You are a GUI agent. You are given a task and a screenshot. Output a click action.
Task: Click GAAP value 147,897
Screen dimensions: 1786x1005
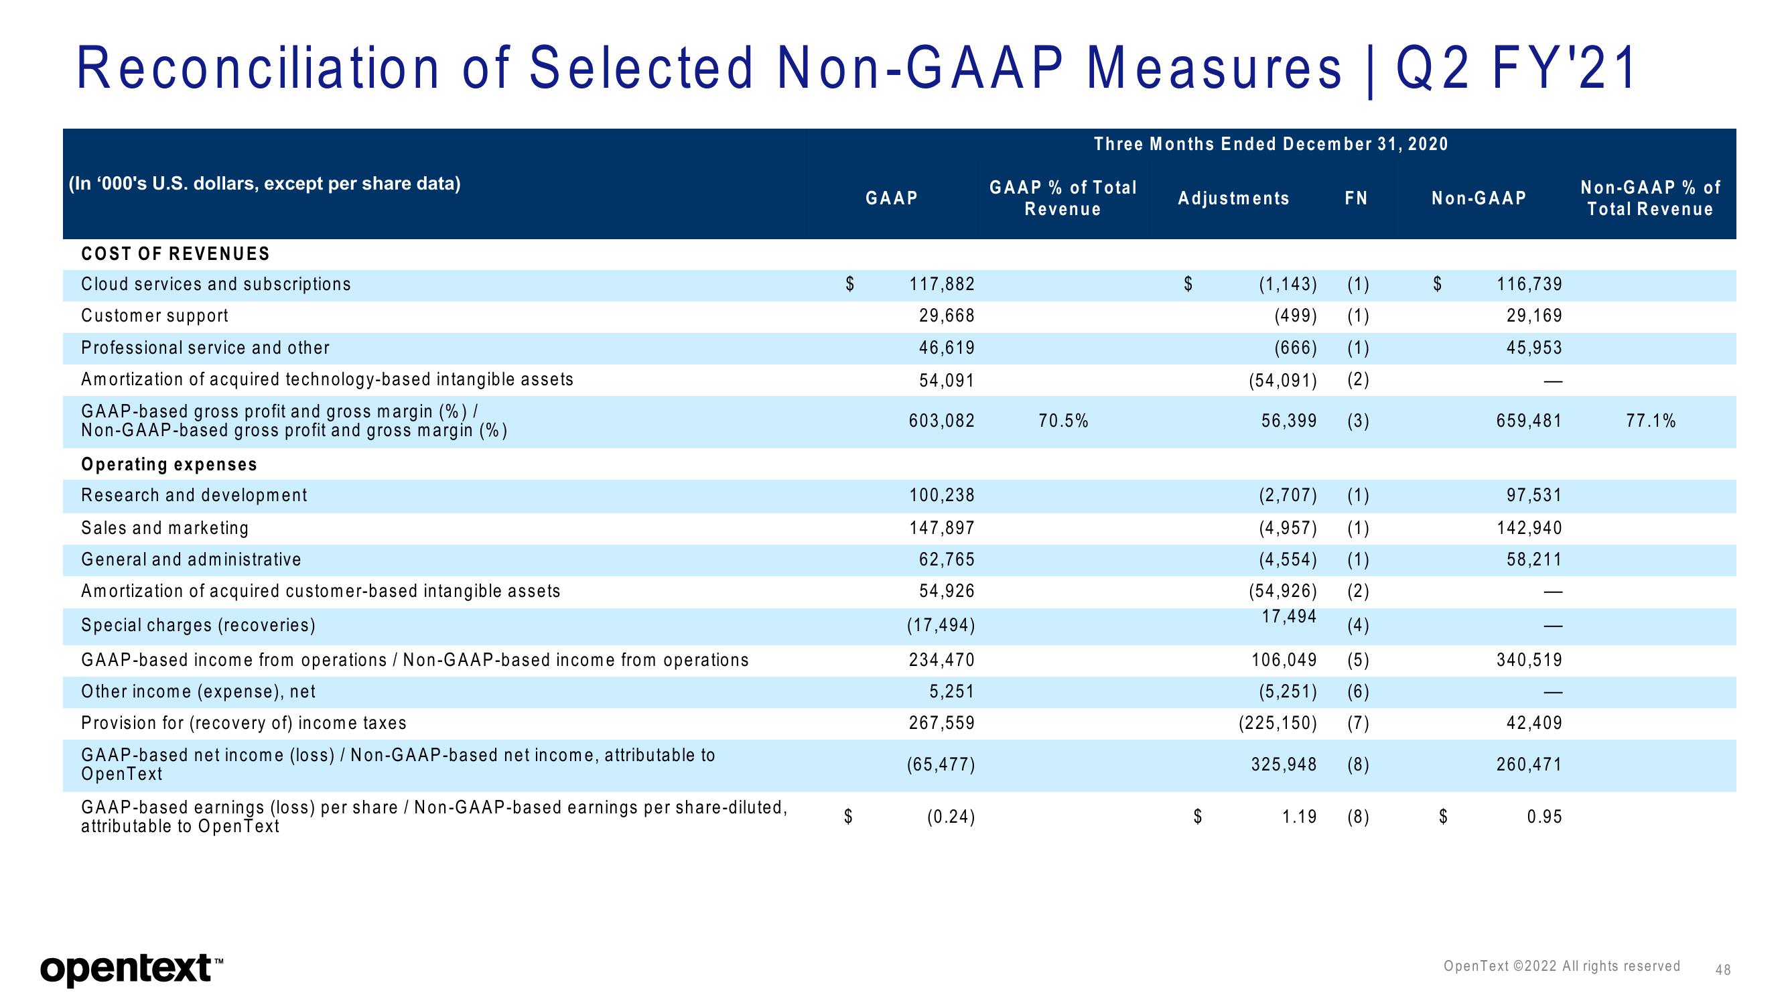click(x=941, y=528)
